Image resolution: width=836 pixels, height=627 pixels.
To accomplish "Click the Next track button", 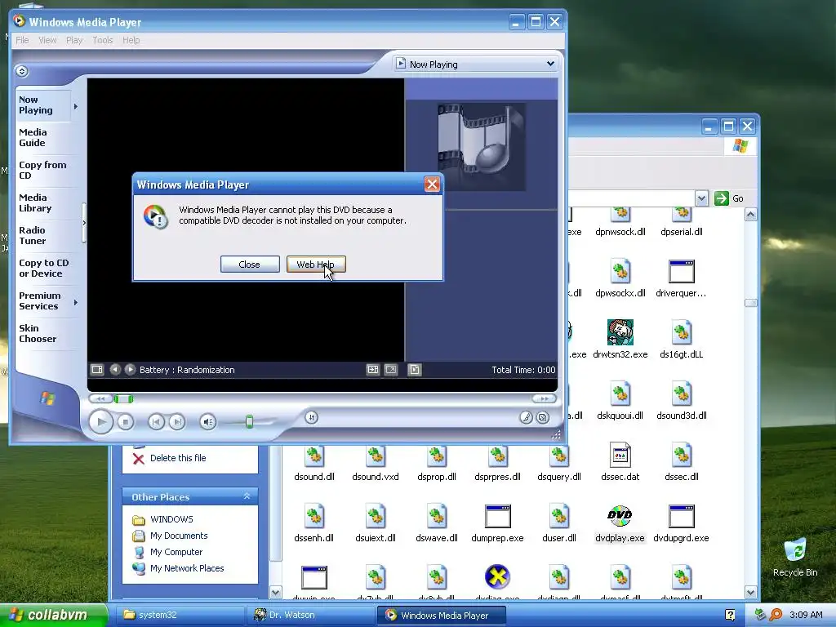I will 177,422.
